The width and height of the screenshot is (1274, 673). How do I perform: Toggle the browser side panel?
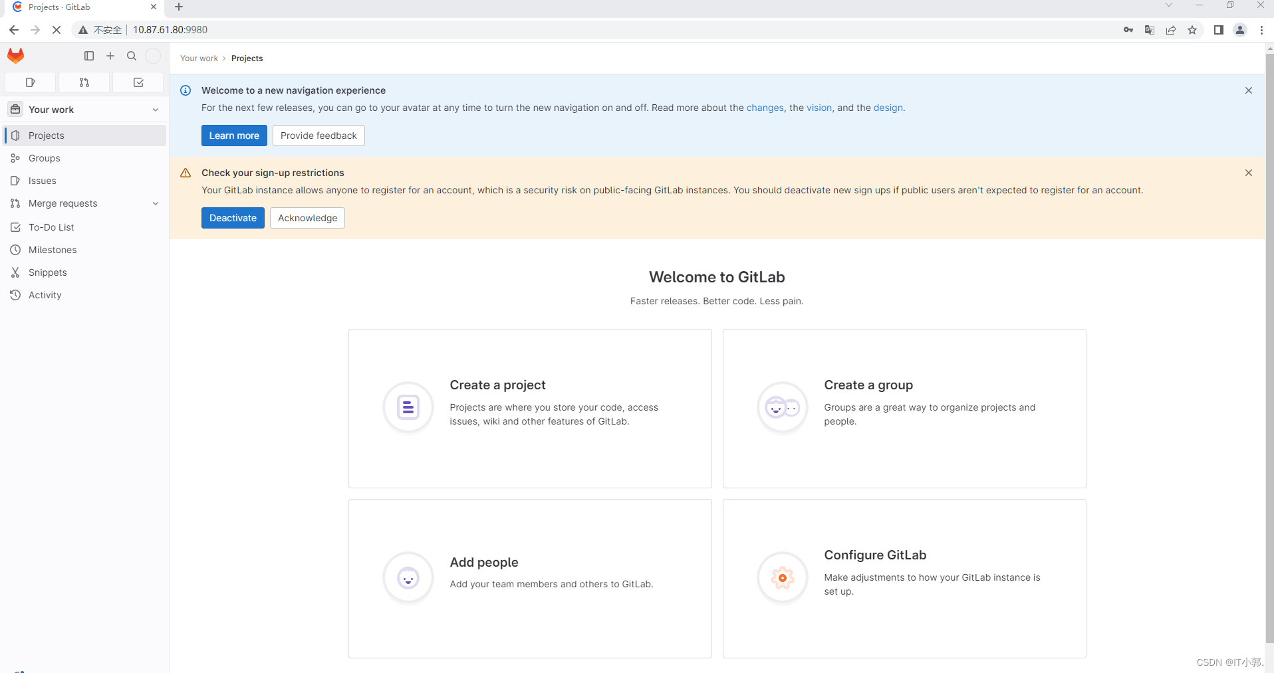[x=1219, y=30]
